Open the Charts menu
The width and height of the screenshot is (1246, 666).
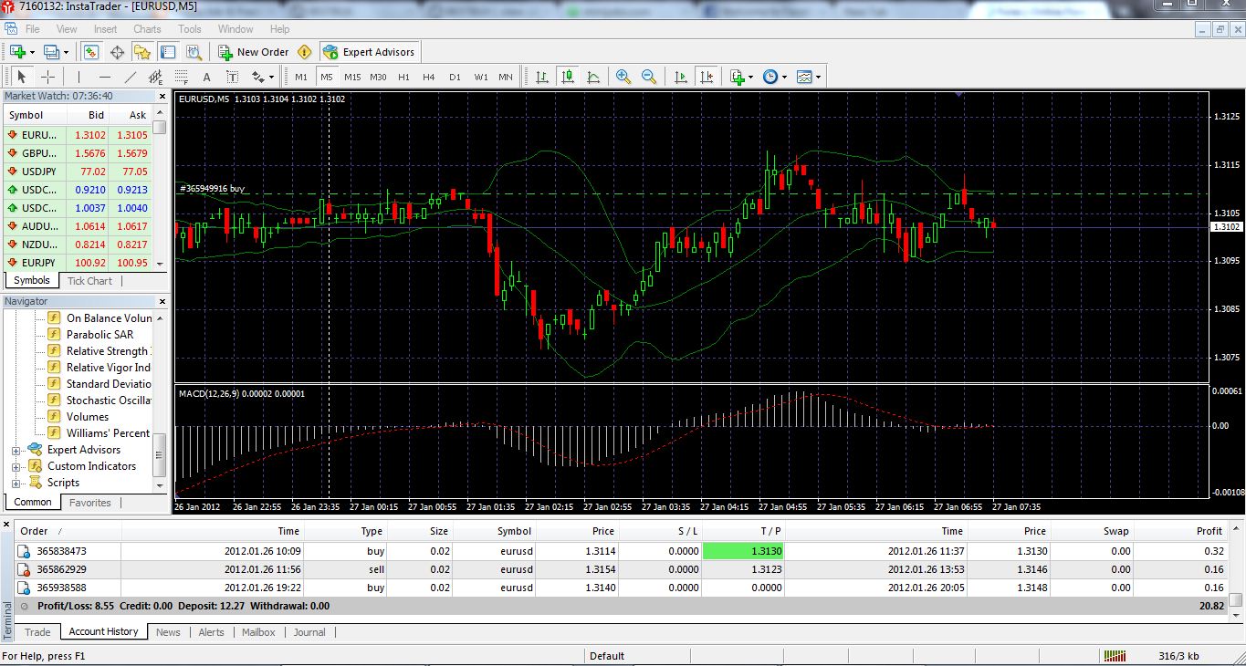[x=147, y=29]
